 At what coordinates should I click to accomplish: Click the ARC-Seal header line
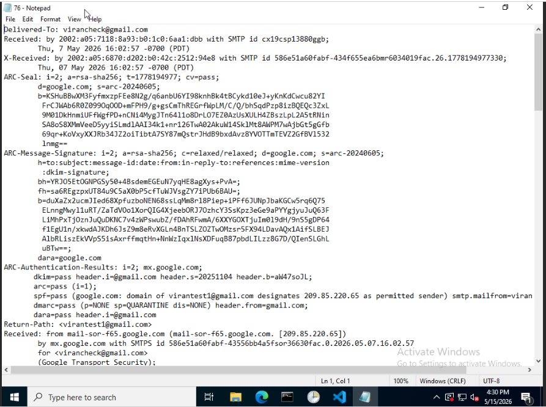pyautogui.click(x=111, y=77)
